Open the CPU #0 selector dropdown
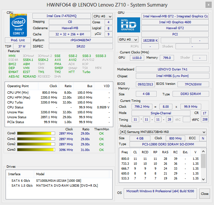Viewport: 214px width, 205px height. 102,16
